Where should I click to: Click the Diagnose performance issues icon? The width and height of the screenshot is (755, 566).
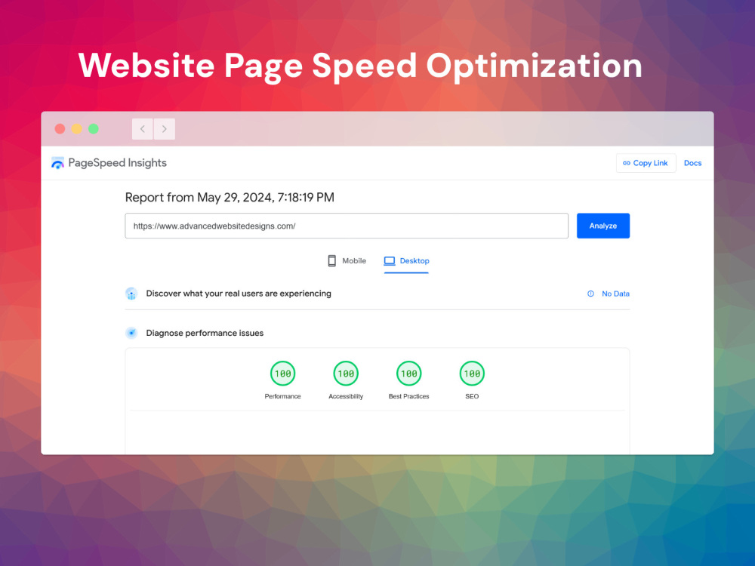(131, 333)
